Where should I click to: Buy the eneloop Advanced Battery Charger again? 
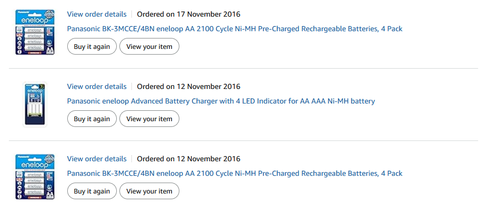tap(92, 119)
